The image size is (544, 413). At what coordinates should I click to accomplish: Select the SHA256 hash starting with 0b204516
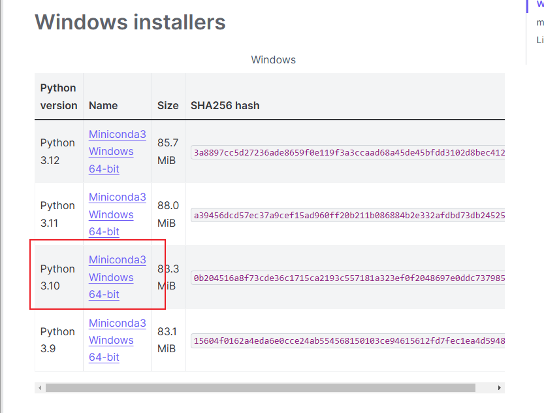pyautogui.click(x=347, y=278)
